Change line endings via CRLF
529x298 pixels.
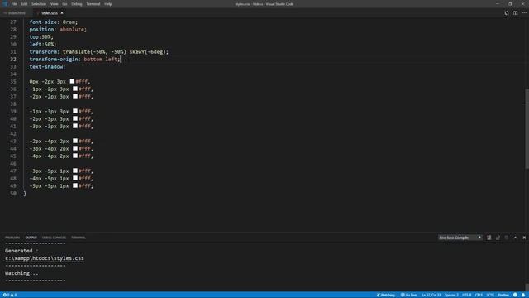pos(479,295)
